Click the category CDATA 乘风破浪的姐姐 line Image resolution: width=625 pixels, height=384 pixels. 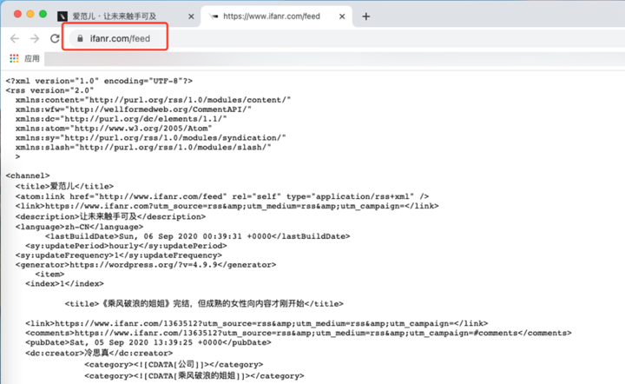(194, 375)
